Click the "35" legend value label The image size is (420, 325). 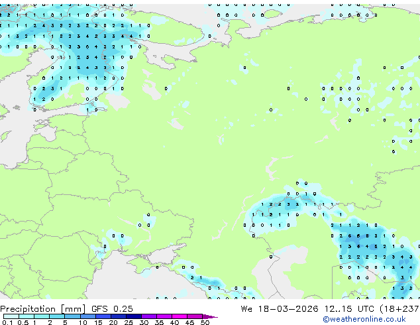[159, 322]
